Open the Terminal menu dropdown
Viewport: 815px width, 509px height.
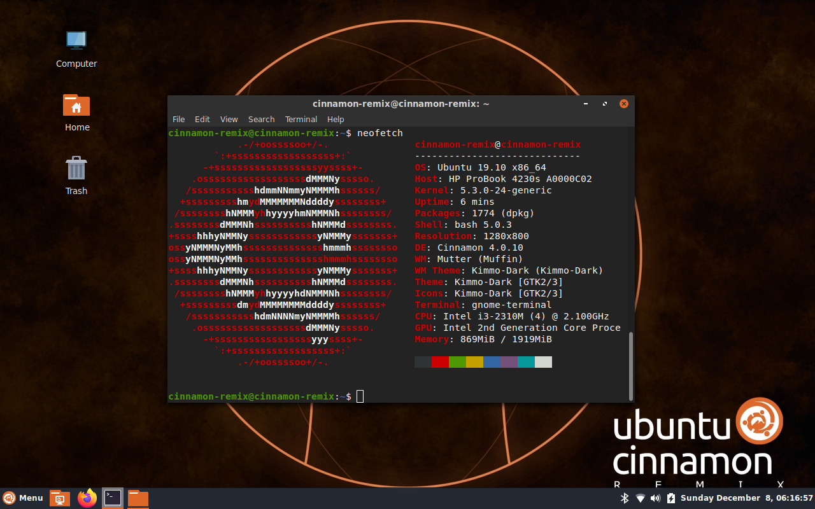[x=301, y=119]
